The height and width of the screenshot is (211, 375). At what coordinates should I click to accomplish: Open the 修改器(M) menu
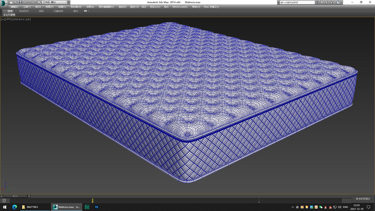[x=76, y=7]
